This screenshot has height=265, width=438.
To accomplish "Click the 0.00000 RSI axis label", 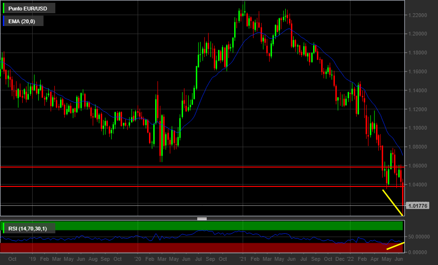I will (x=420, y=252).
